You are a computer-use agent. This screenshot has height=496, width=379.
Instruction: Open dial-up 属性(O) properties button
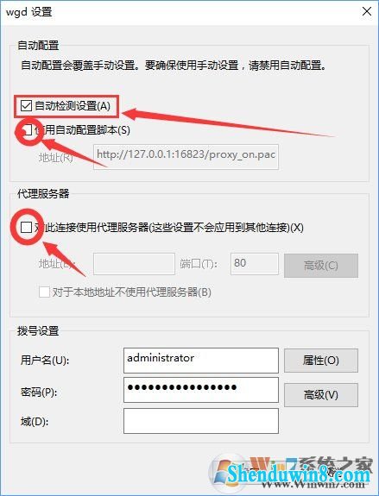coord(321,361)
